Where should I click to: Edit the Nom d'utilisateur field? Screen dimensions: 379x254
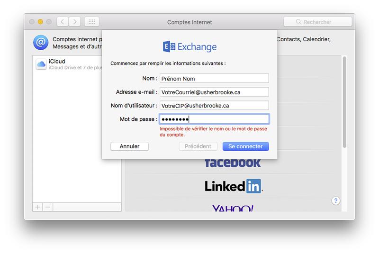(x=214, y=106)
